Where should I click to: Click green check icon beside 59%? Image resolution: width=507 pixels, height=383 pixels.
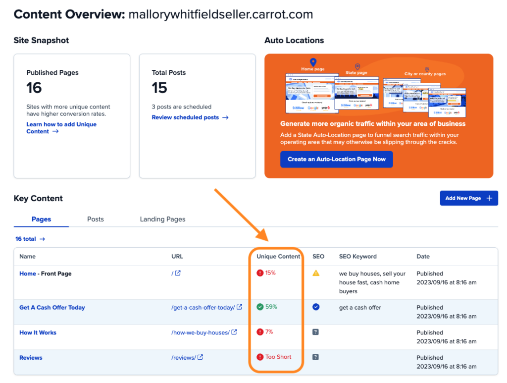[x=260, y=307]
